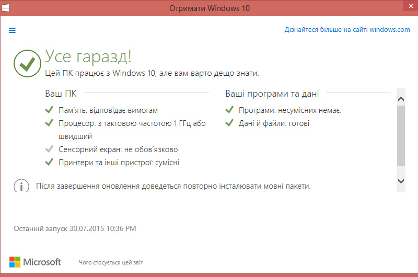Click the Отримати Windows 10 window title
The image size is (418, 277).
click(210, 8)
